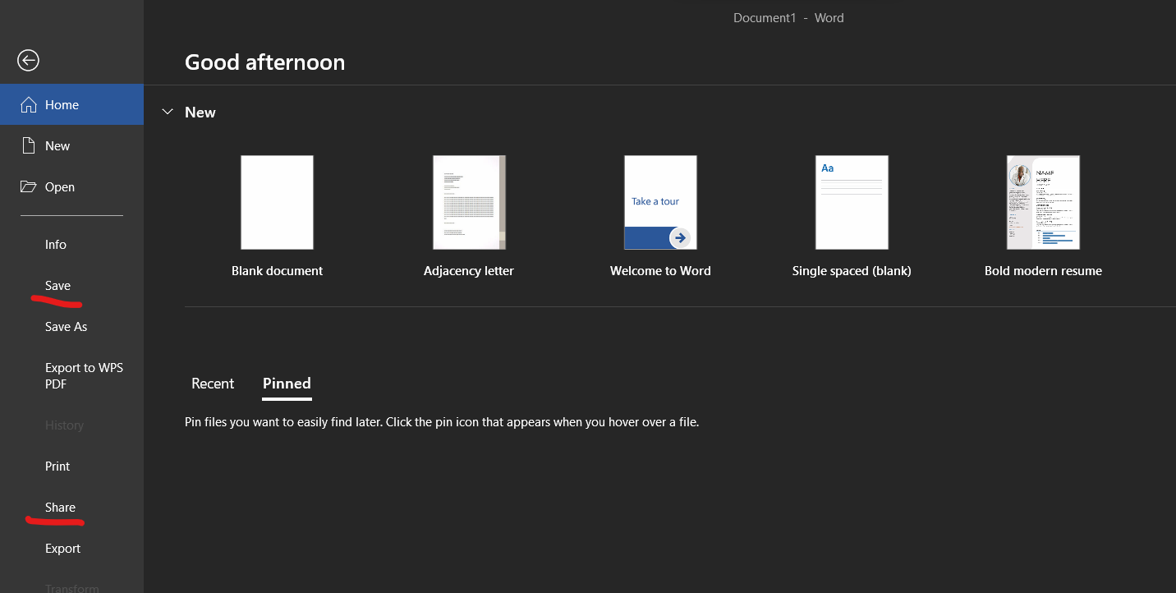Image resolution: width=1176 pixels, height=593 pixels.
Task: Open the Export page
Action: pos(62,549)
